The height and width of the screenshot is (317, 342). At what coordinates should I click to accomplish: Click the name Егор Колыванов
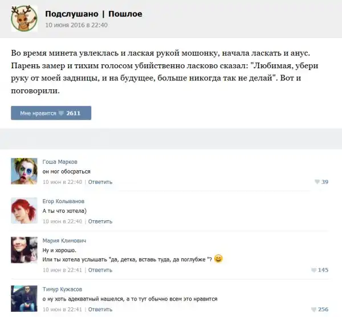[x=63, y=201]
